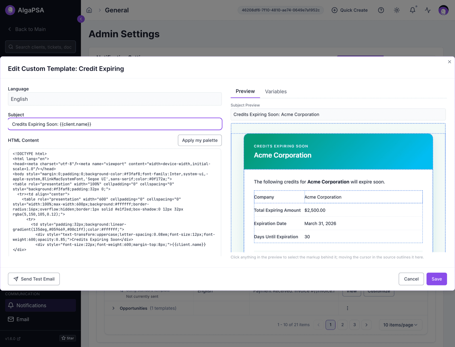
Task: Open Email in sidebar
Action: click(40, 319)
